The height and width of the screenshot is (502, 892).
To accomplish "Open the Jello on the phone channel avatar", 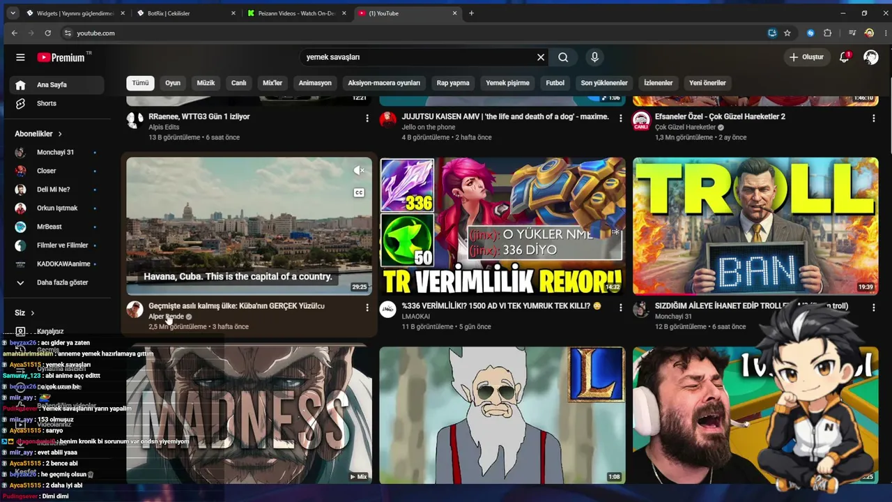I will [387, 120].
